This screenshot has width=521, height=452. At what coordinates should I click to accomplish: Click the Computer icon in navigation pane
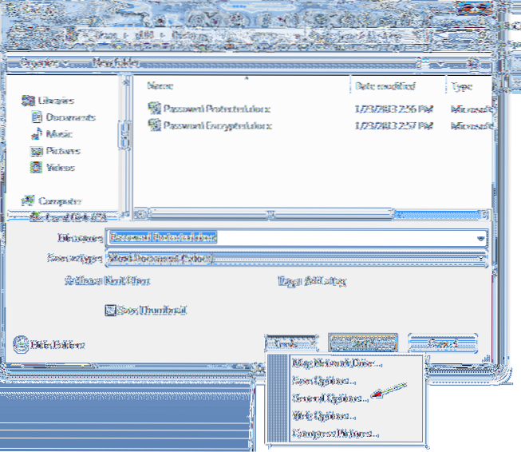[28, 201]
